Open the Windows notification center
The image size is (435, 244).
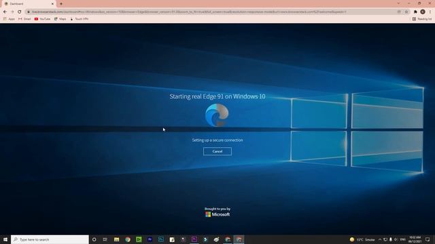click(428, 239)
